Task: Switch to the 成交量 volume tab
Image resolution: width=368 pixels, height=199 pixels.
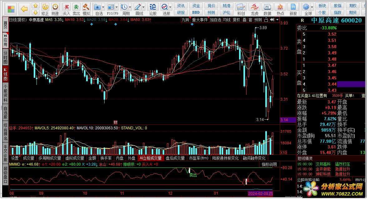Action: coord(28,158)
